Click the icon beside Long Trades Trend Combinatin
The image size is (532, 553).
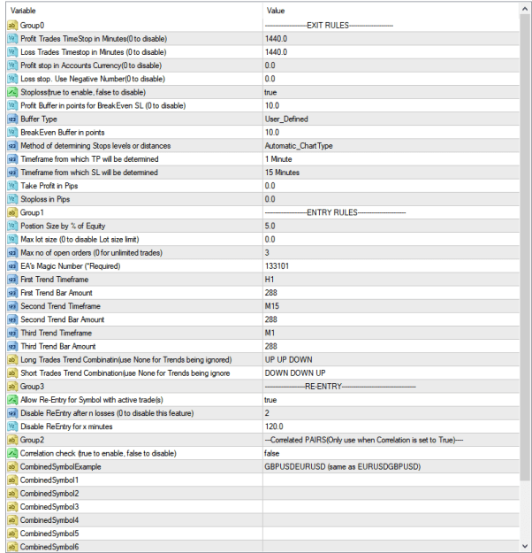[12, 360]
